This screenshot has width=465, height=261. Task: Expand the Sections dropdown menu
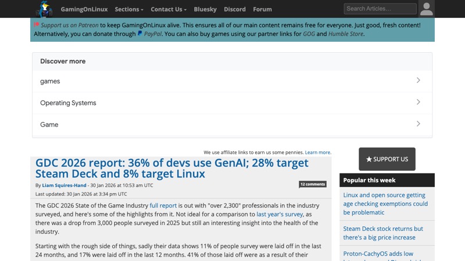129,9
